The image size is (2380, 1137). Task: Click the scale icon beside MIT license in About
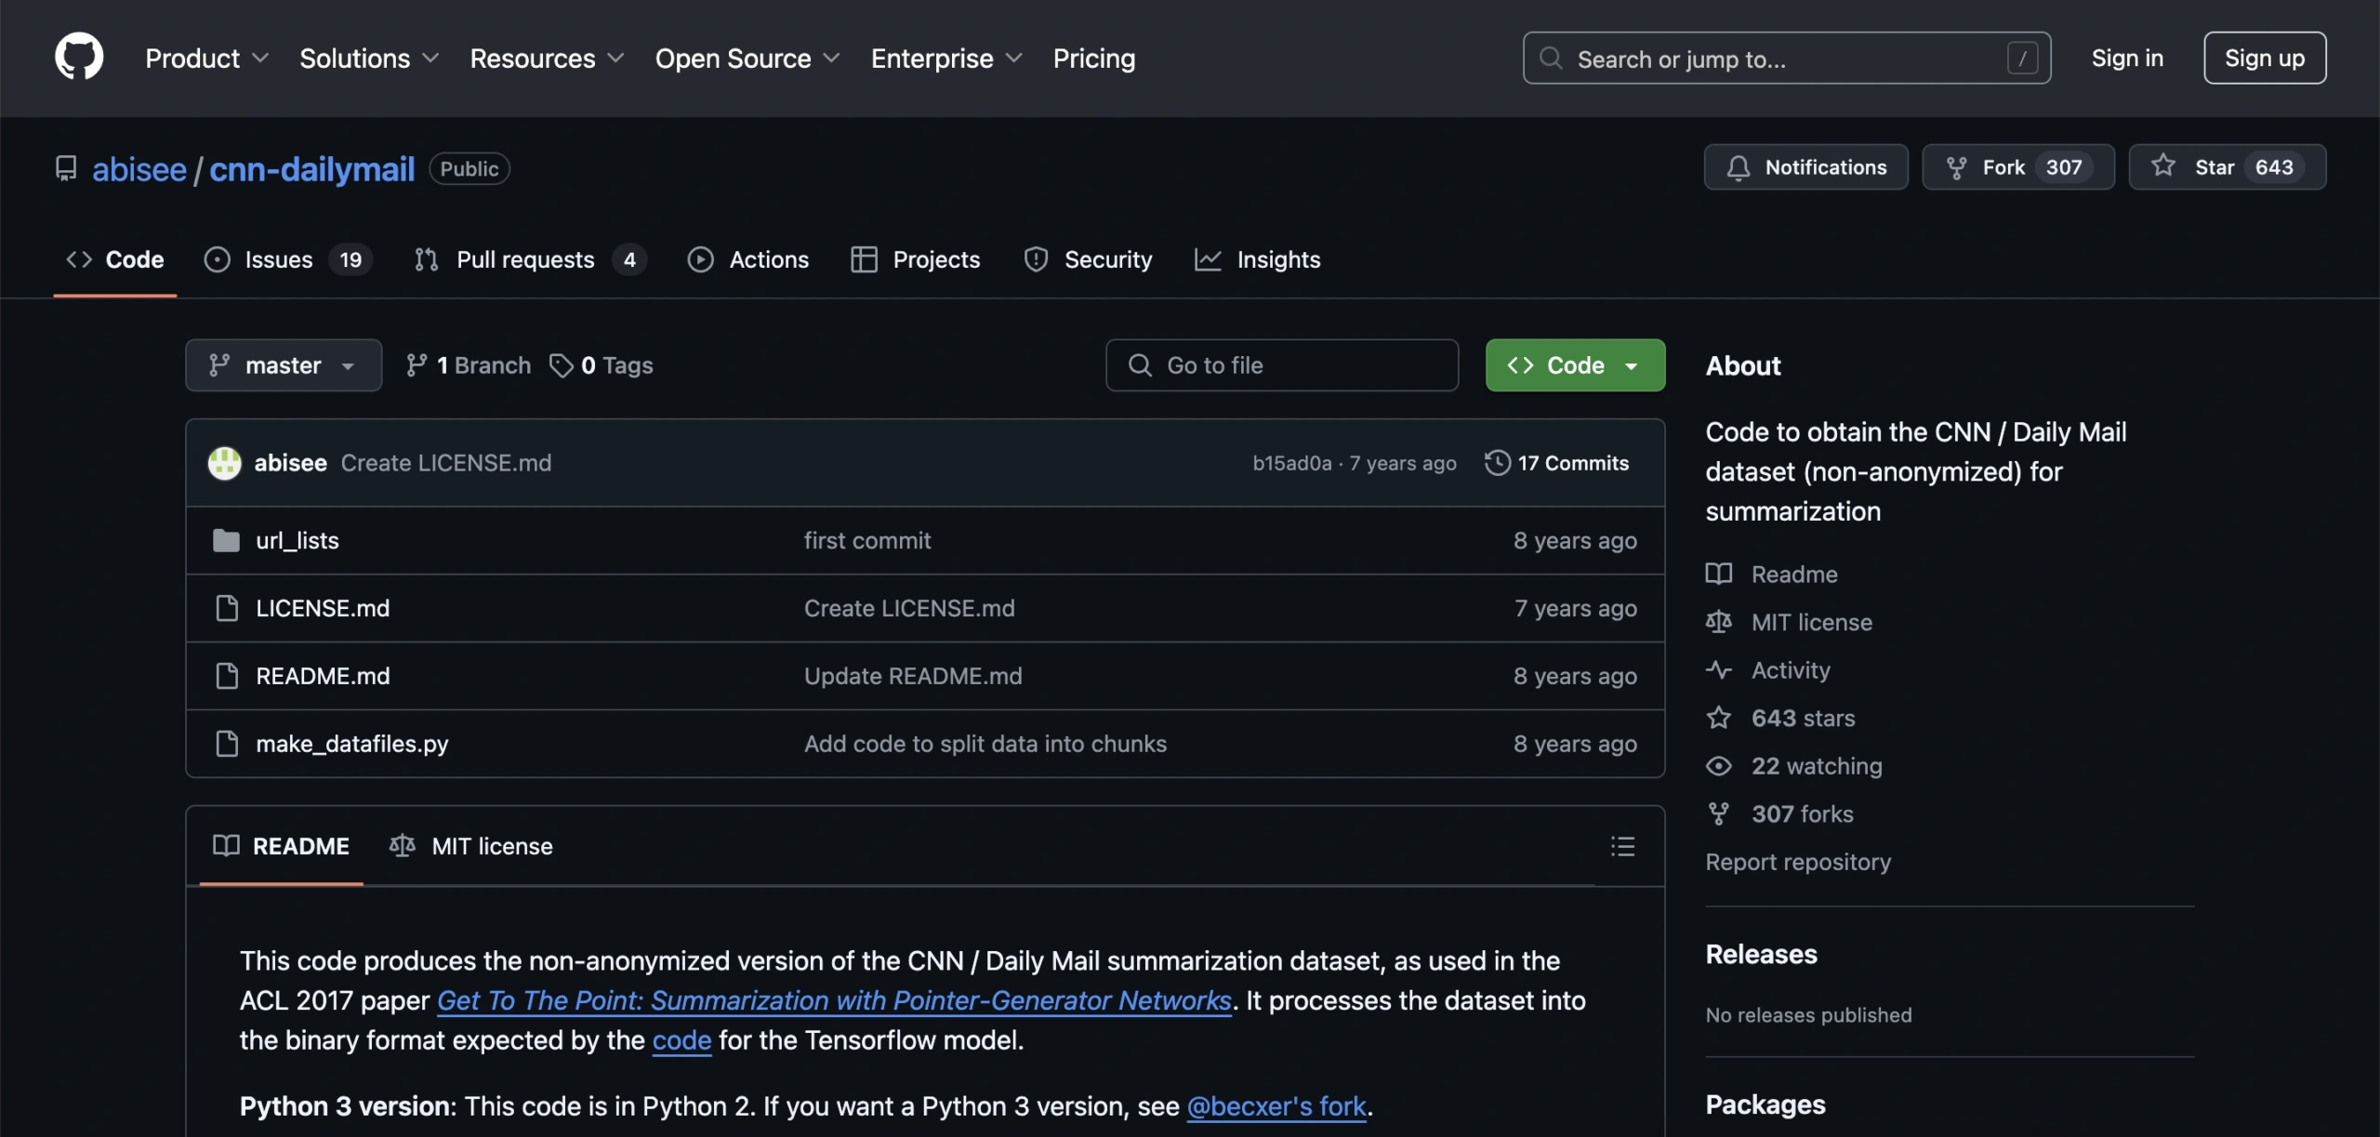(x=1719, y=621)
